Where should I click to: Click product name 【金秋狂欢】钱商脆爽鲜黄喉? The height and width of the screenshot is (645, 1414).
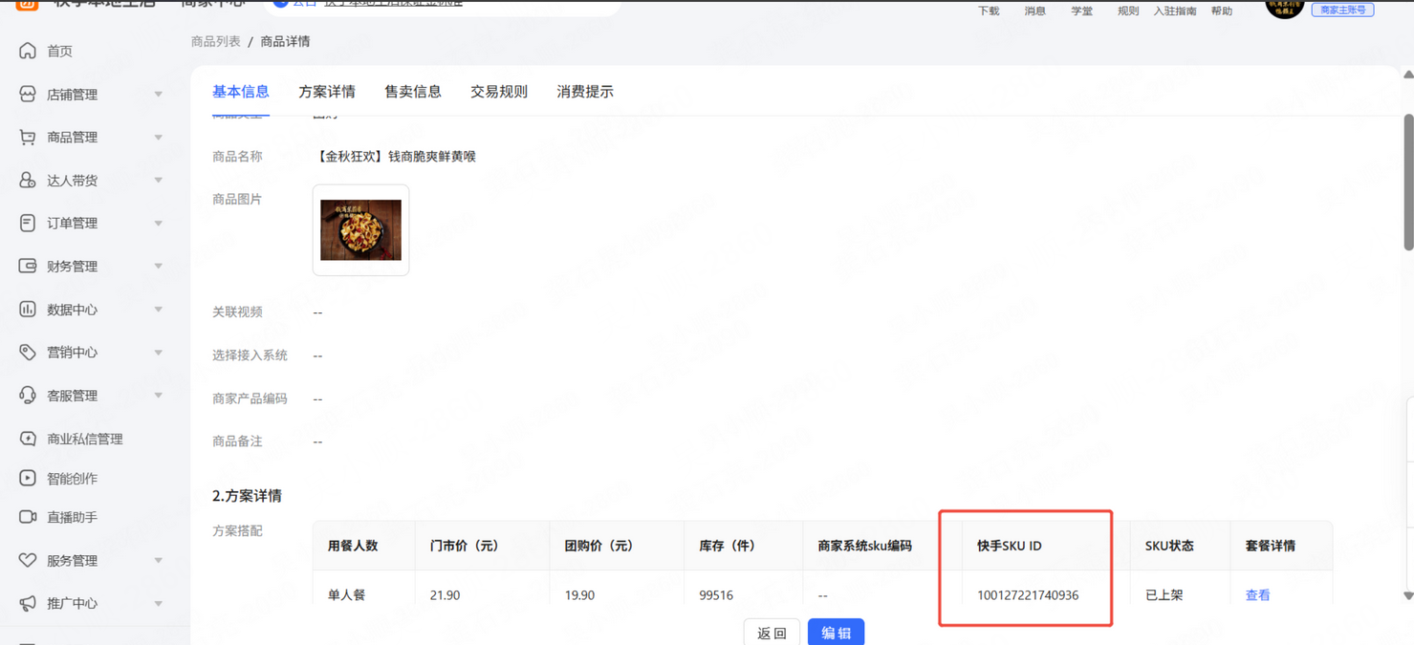tap(395, 156)
